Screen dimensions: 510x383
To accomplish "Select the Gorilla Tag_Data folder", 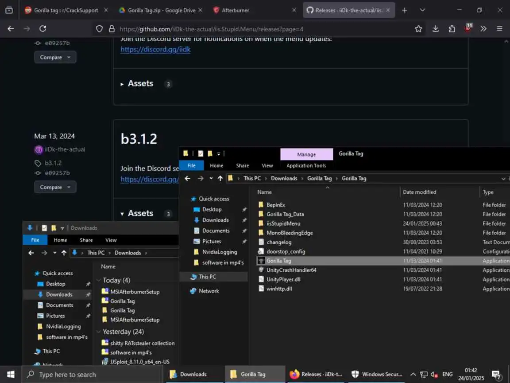I will 285,214.
